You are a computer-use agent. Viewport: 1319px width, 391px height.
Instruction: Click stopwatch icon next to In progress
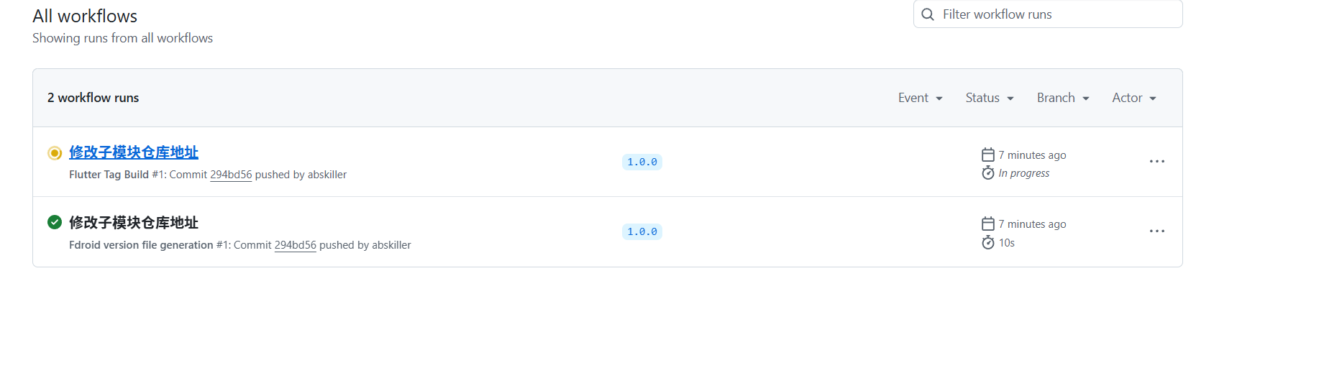988,173
